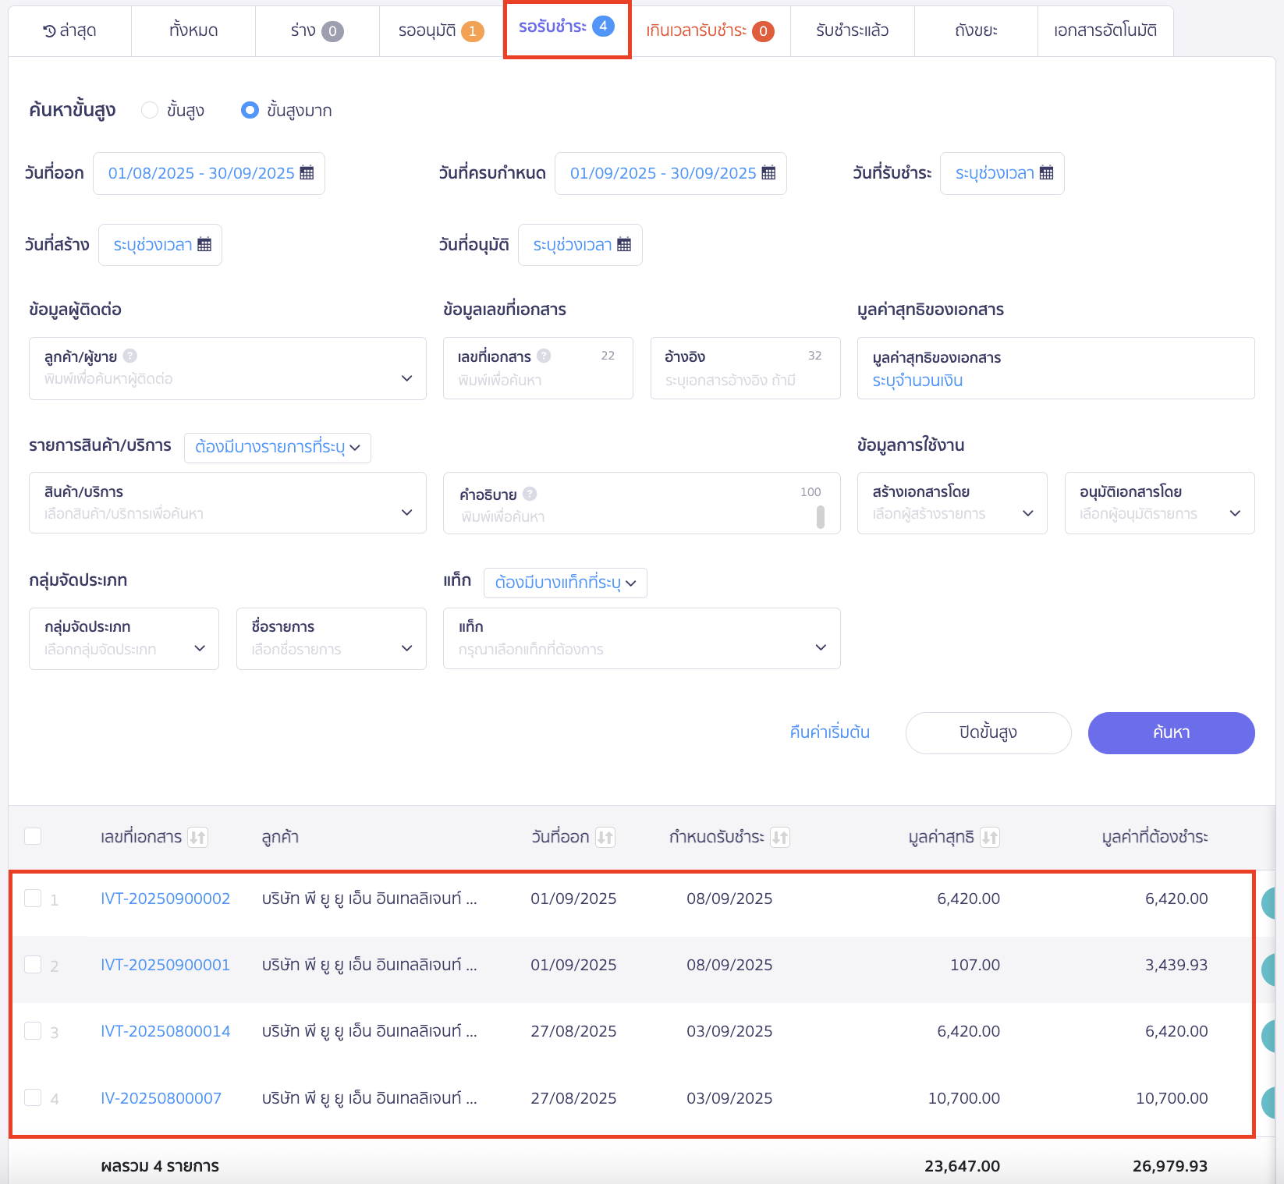Click teal action button on IVT-20250900001 row
The width and height of the screenshot is (1284, 1184).
(1269, 970)
